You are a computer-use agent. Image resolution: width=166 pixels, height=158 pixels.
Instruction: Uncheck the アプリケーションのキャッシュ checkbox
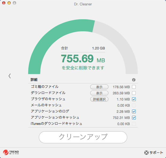click(134, 118)
